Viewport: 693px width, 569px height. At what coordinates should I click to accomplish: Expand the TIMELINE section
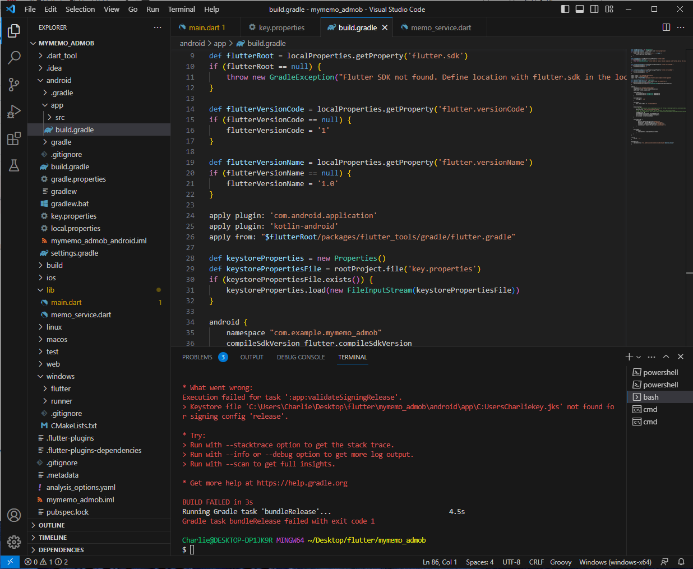99,538
